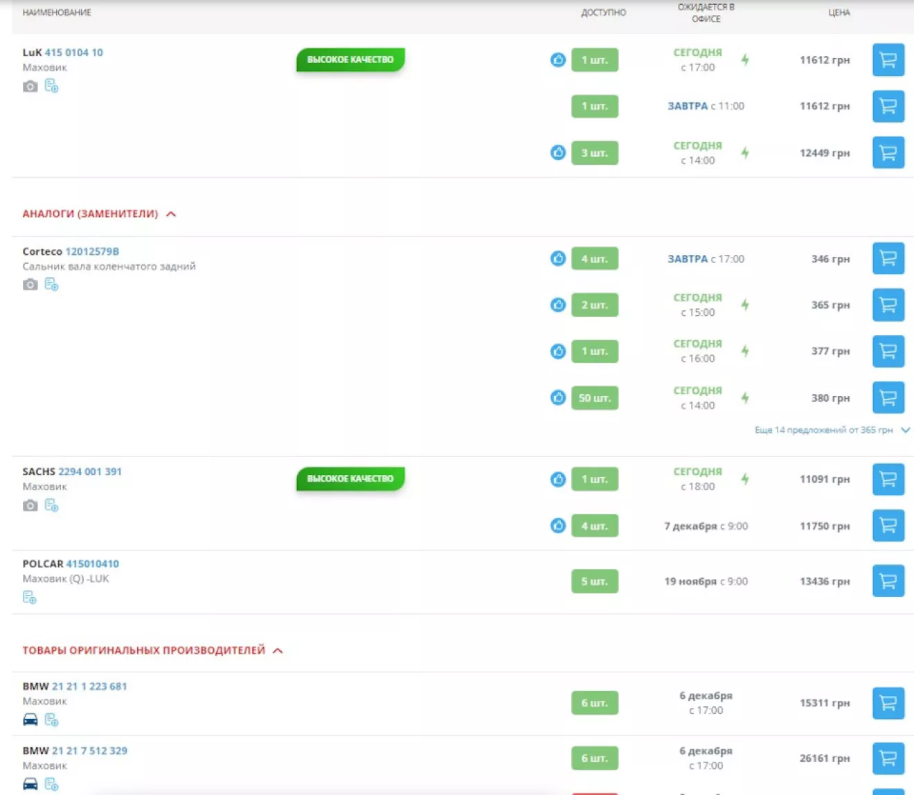Screen dimensions: 914x795
Task: Click 6 шт. badge for BMW 15311 грн
Action: tap(595, 703)
